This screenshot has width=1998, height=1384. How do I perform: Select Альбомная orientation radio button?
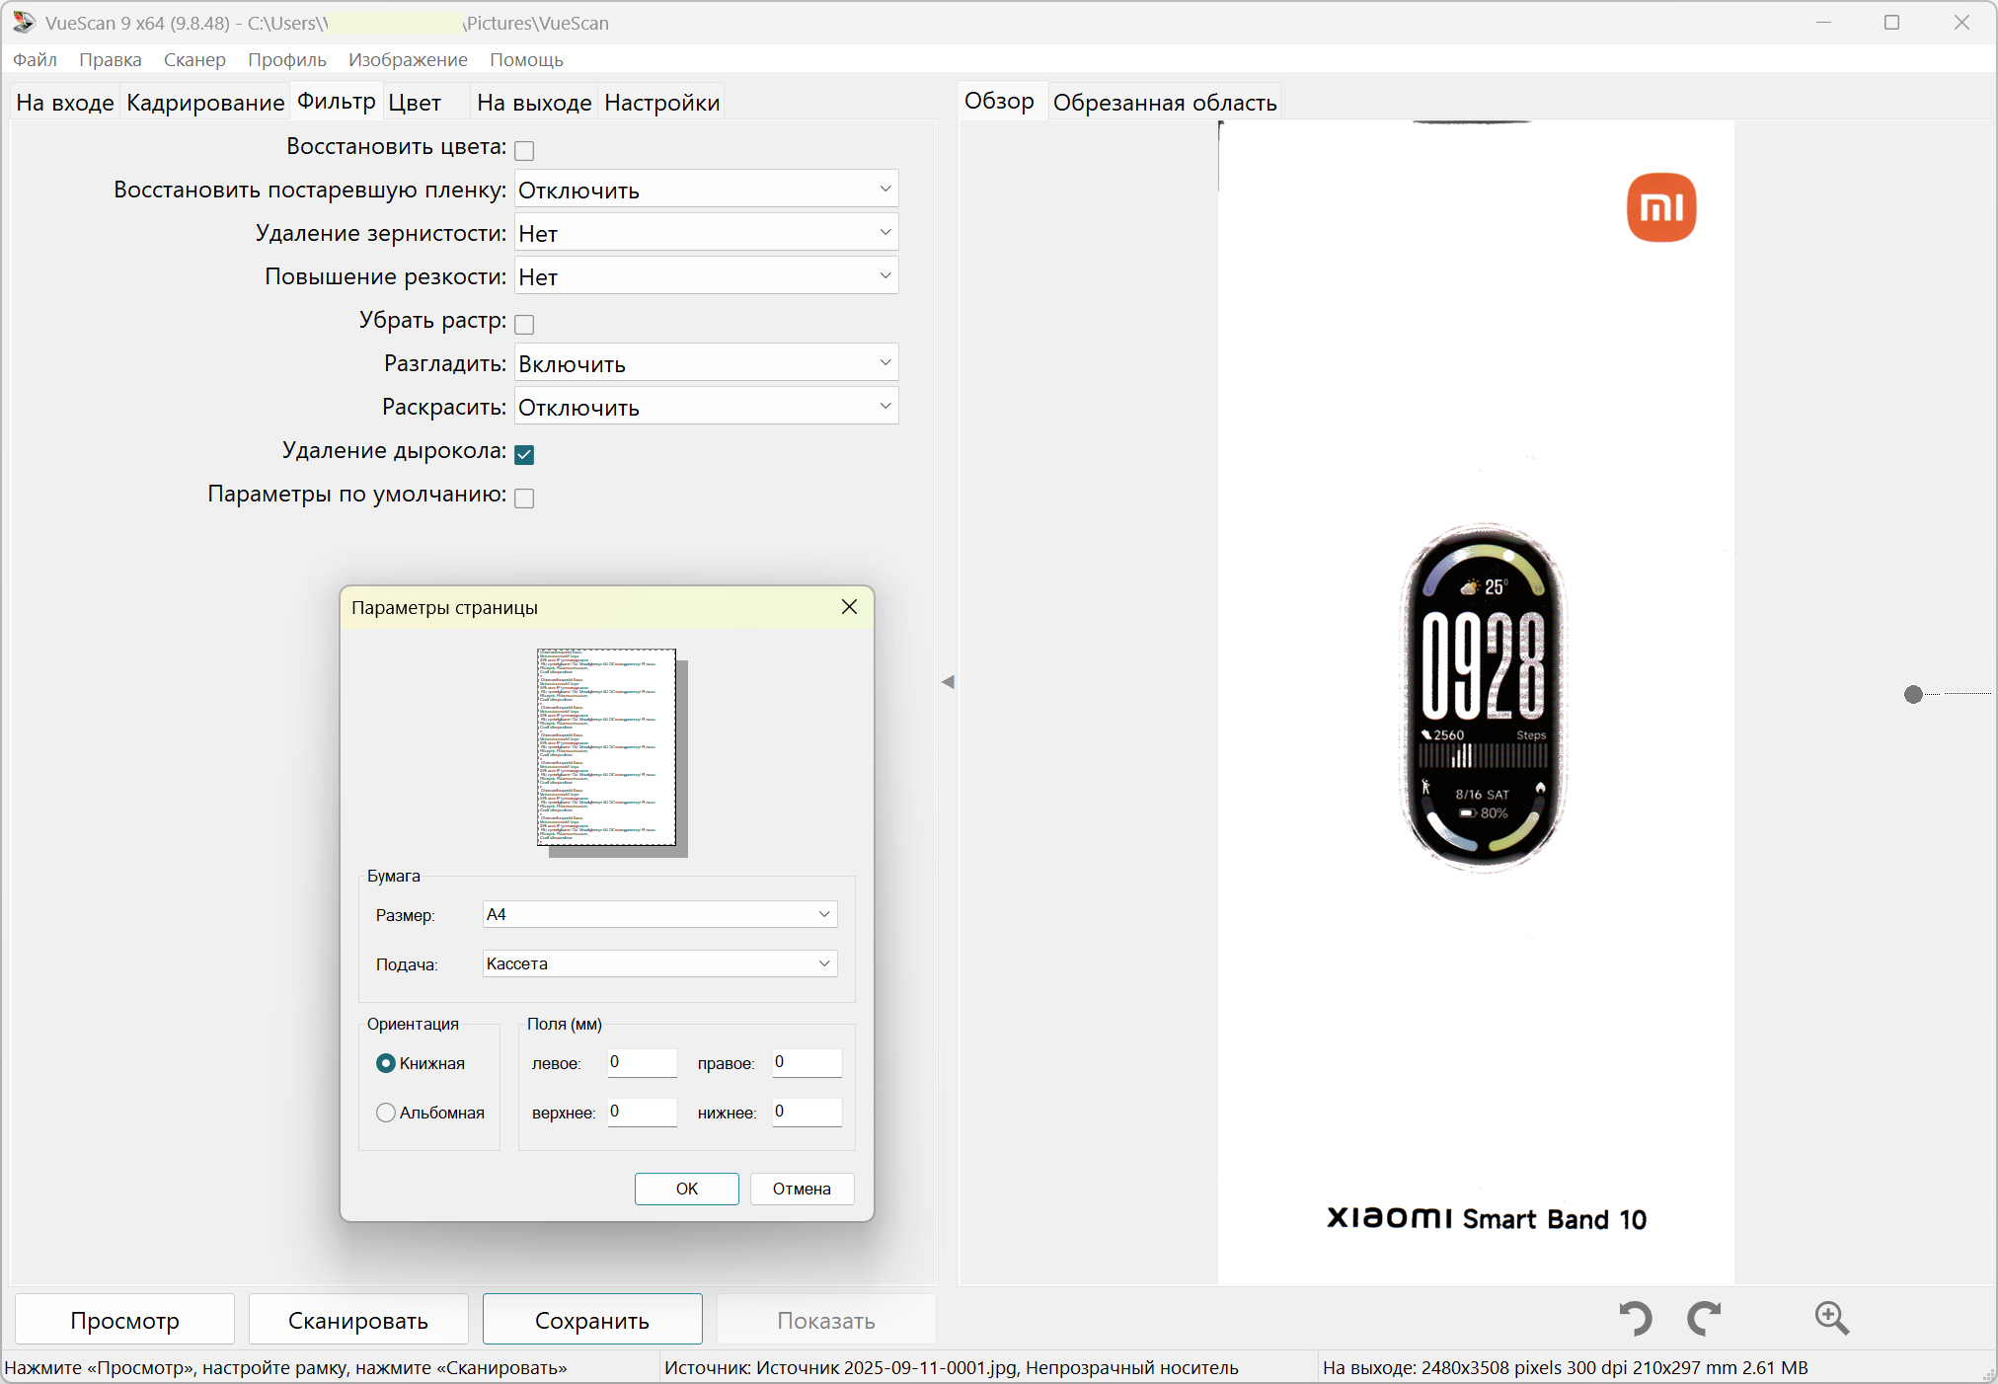[386, 1113]
